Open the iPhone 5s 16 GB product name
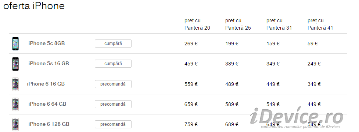The height and width of the screenshot is (132, 359). [x=49, y=63]
